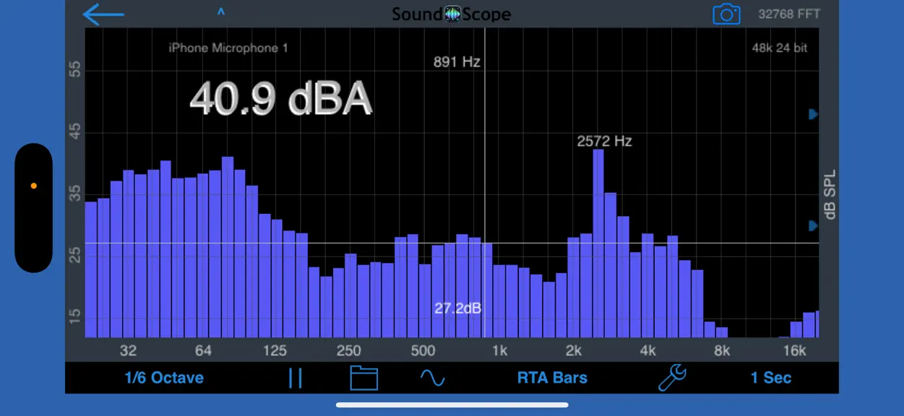The width and height of the screenshot is (904, 416).
Task: Tap the 2572 Hz peak bar
Action: pyautogui.click(x=598, y=243)
